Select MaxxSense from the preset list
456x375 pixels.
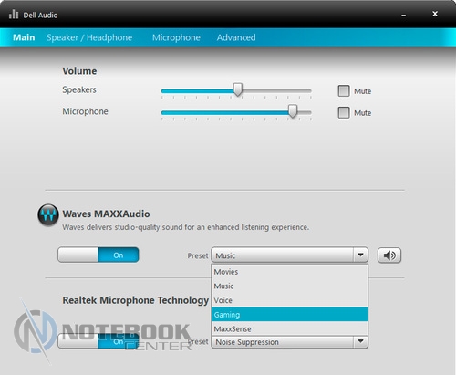pos(290,328)
